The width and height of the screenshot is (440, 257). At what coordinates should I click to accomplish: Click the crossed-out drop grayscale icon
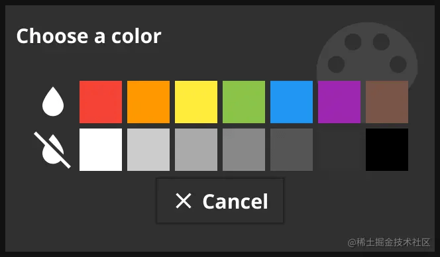pyautogui.click(x=52, y=150)
